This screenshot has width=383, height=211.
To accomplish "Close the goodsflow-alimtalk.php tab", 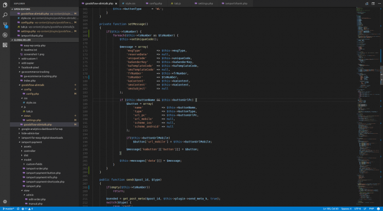I will (116, 3).
